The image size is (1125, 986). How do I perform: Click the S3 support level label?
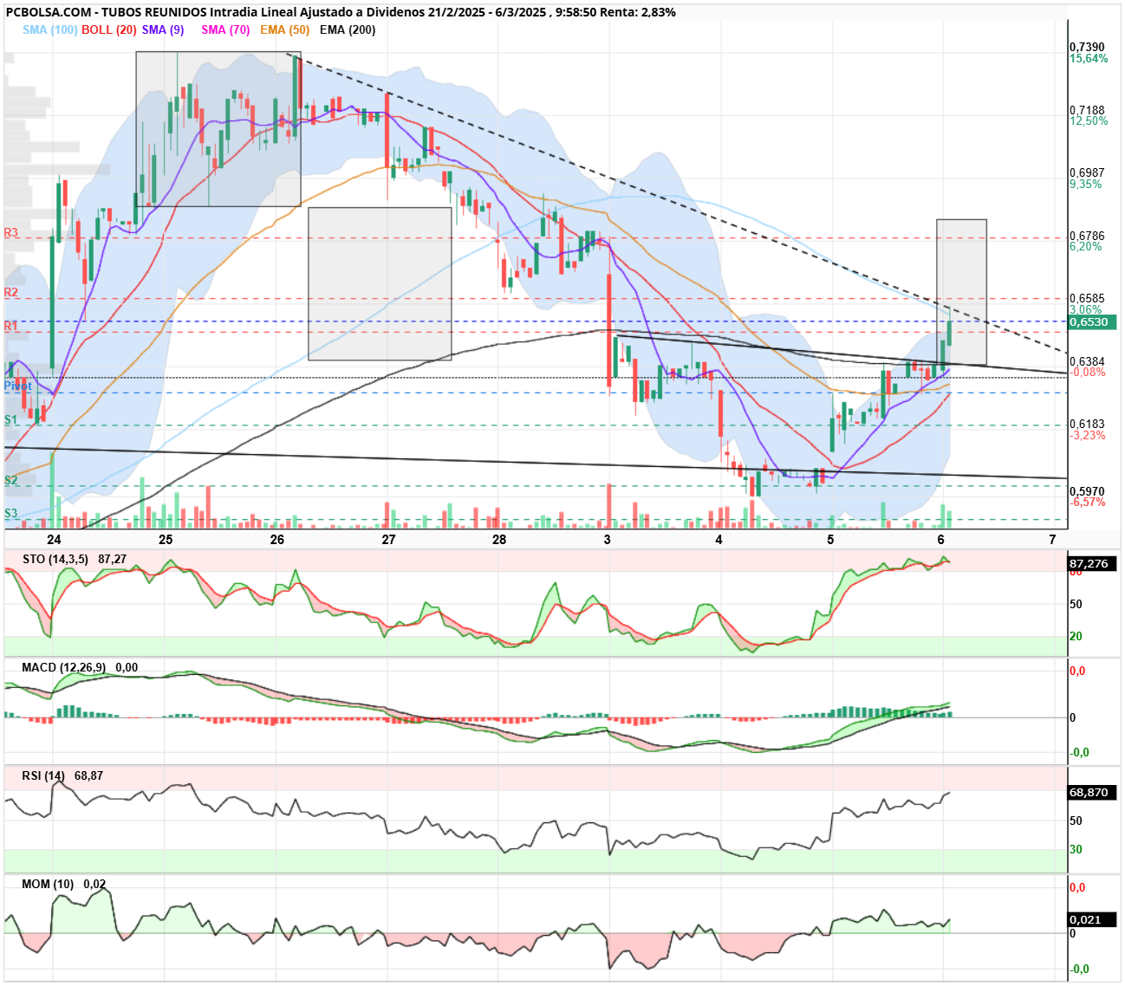point(11,514)
